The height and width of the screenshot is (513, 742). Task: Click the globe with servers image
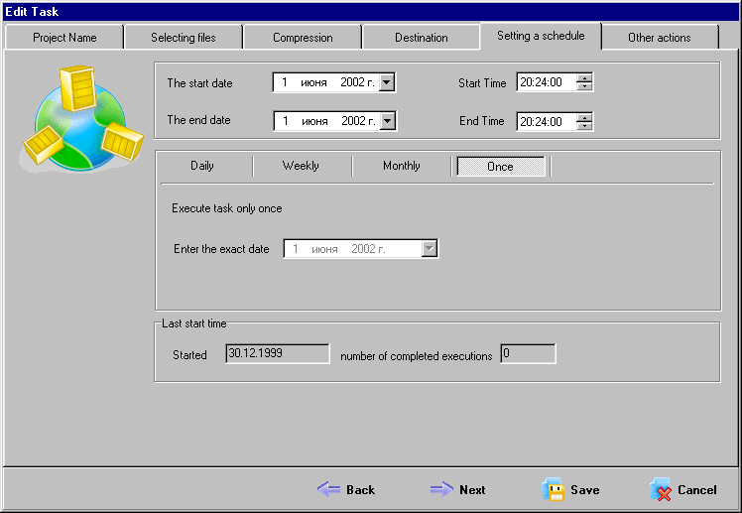click(x=82, y=118)
